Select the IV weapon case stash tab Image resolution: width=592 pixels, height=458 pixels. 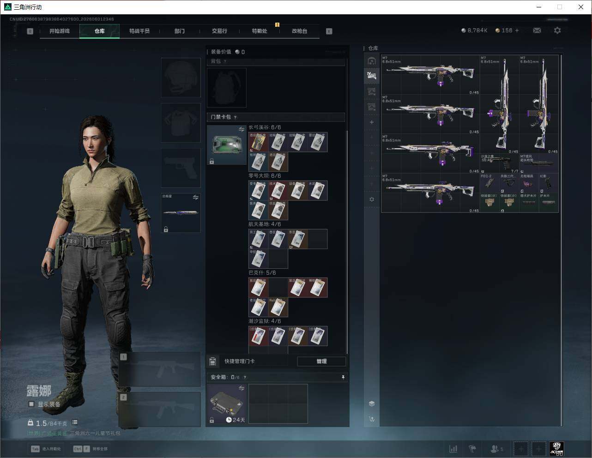tap(372, 76)
